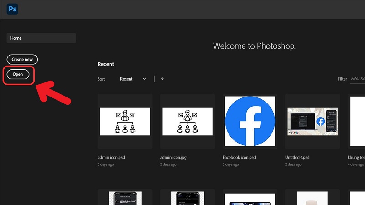Image resolution: width=365 pixels, height=205 pixels.
Task: Click the Recent section heading
Action: [106, 64]
